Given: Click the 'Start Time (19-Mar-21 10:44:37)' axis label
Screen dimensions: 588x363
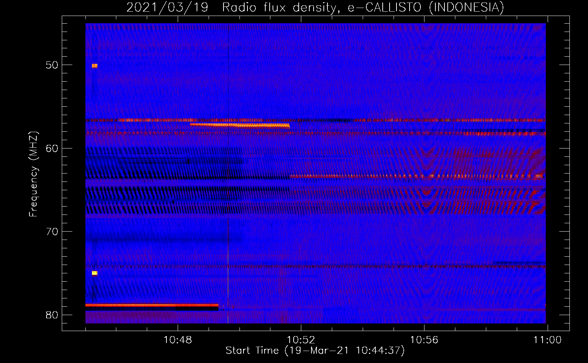Looking at the screenshot, I should [x=315, y=351].
